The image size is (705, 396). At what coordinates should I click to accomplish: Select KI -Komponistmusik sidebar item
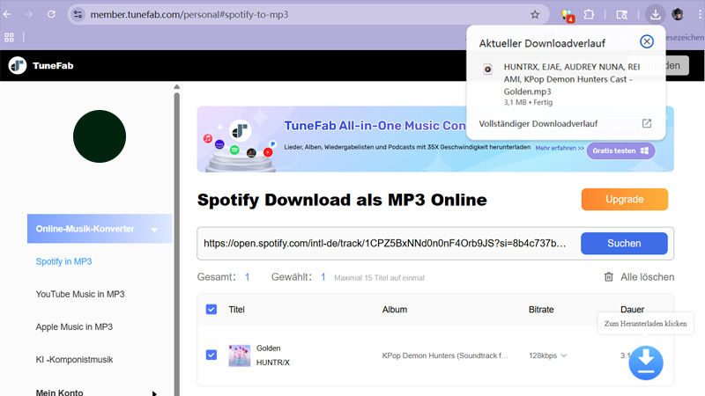74,360
